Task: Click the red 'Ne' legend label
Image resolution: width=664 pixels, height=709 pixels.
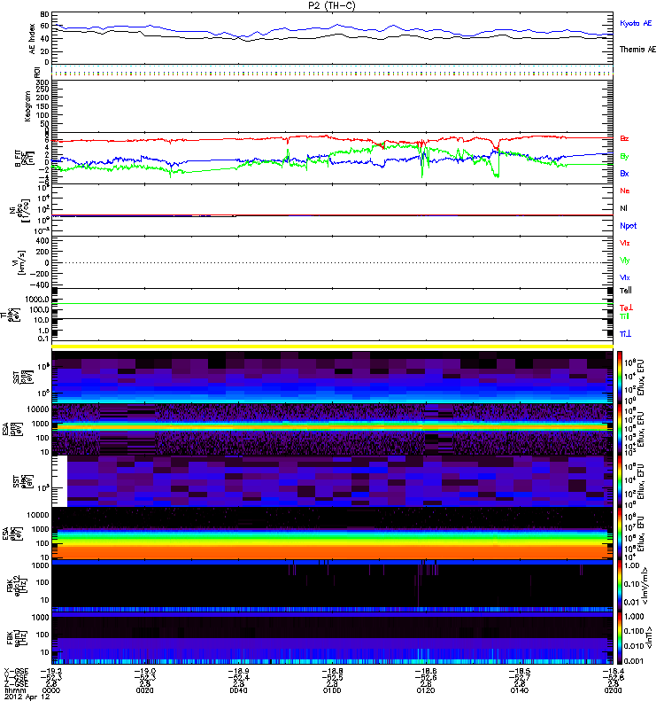Action: pyautogui.click(x=625, y=191)
